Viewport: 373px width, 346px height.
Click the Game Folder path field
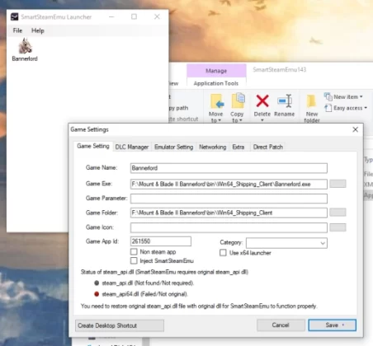pos(229,213)
